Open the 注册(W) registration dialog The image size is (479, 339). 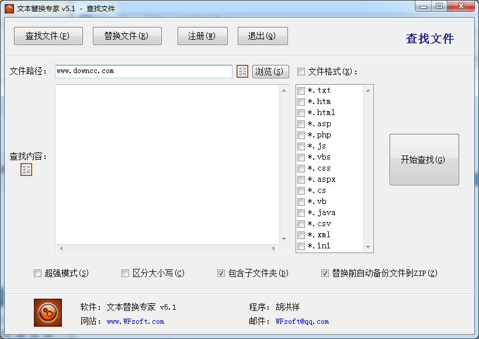pyautogui.click(x=202, y=36)
